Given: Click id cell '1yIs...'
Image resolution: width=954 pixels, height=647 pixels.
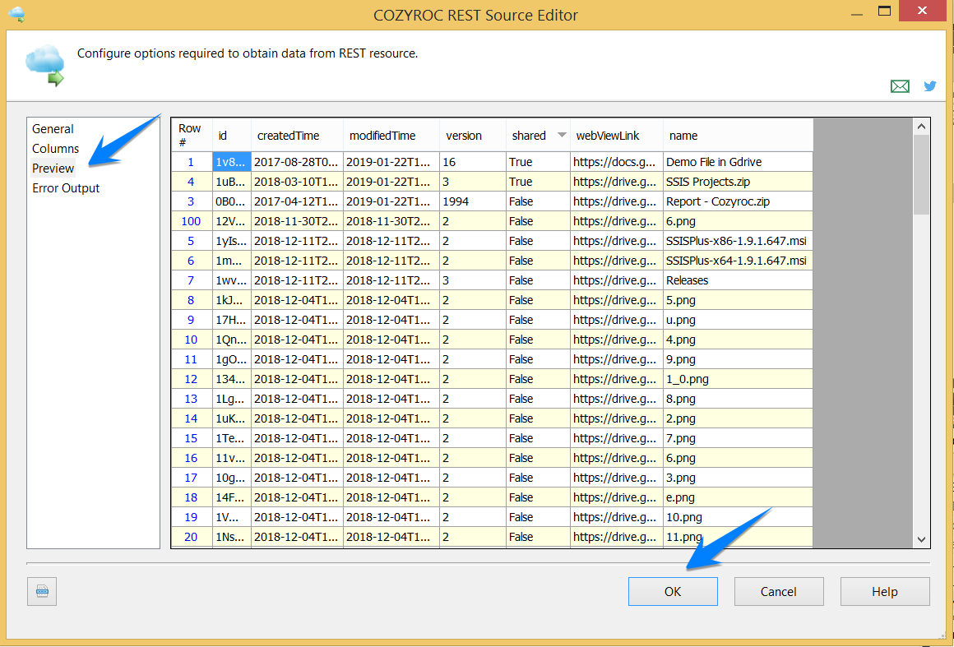Looking at the screenshot, I should [232, 241].
